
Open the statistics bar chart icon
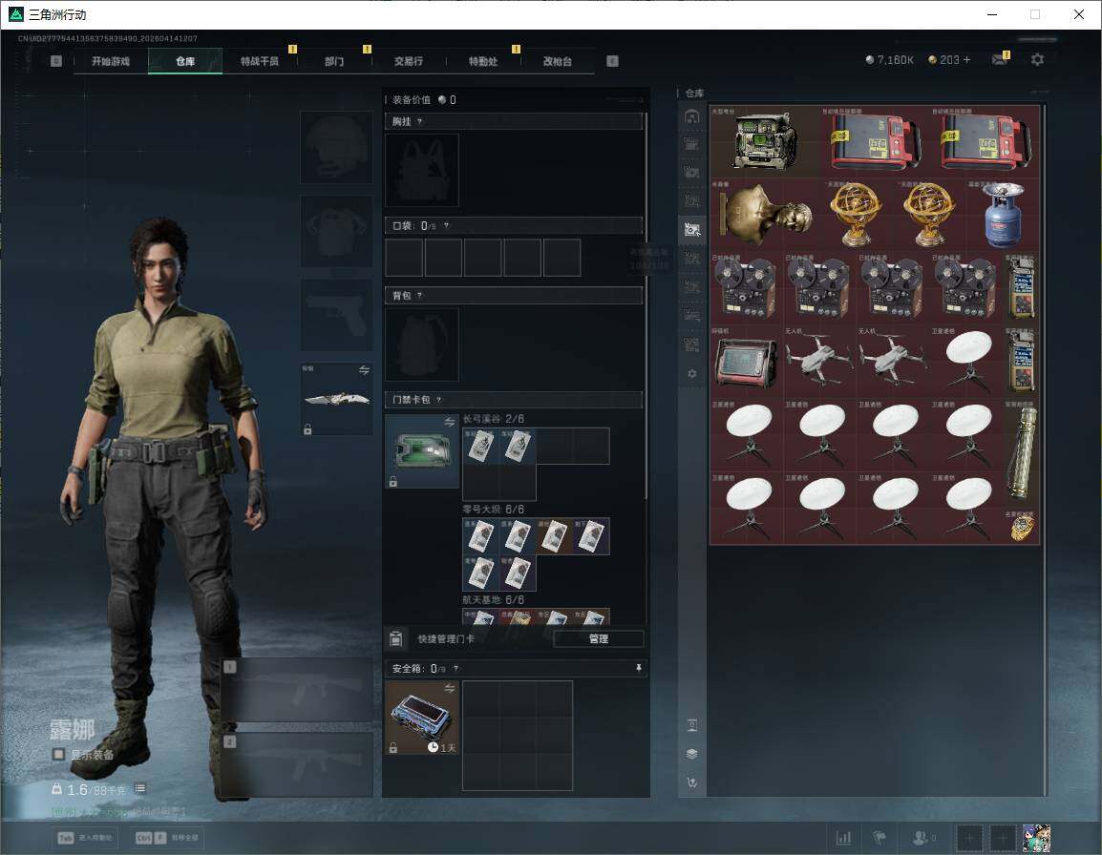pyautogui.click(x=843, y=838)
